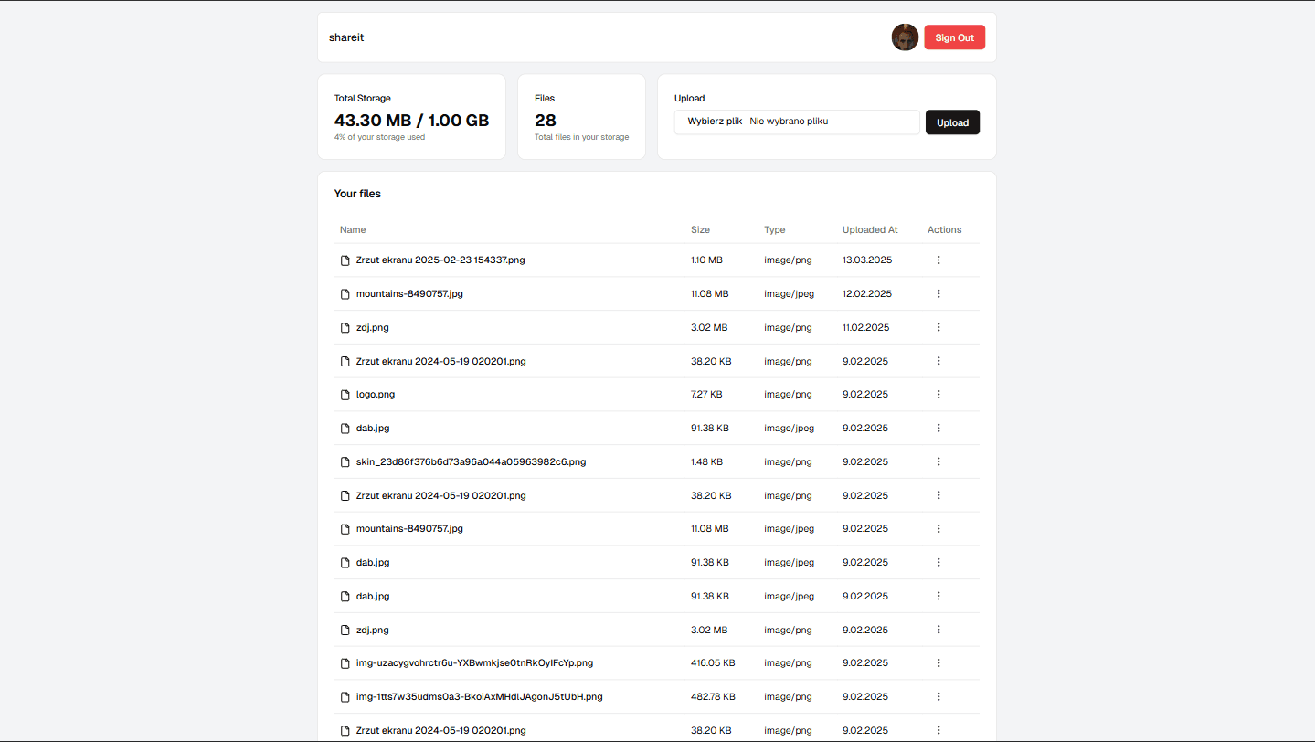Viewport: 1315px width, 742px height.
Task: Click the Size column header
Action: [x=700, y=230]
